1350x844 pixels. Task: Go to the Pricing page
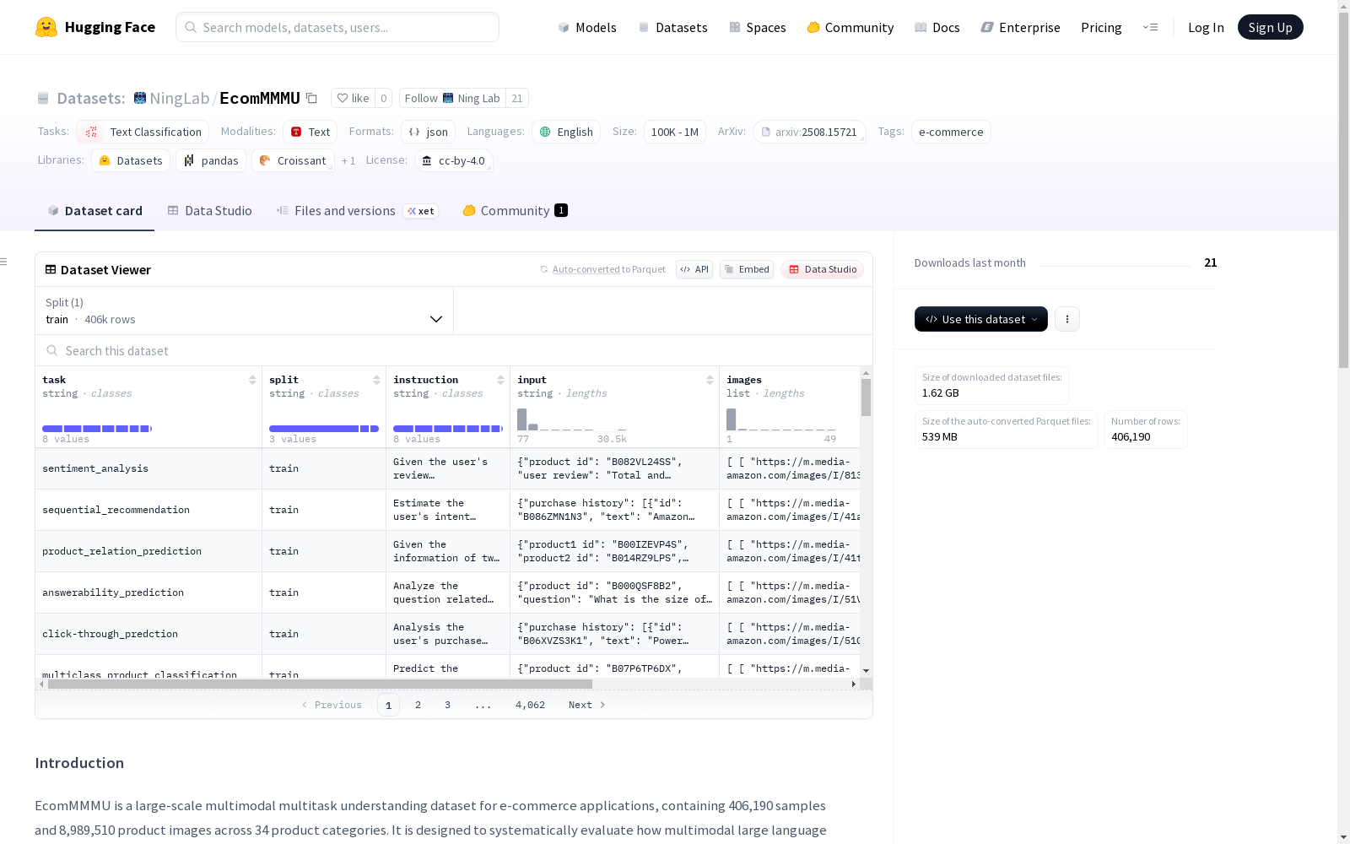click(1101, 27)
